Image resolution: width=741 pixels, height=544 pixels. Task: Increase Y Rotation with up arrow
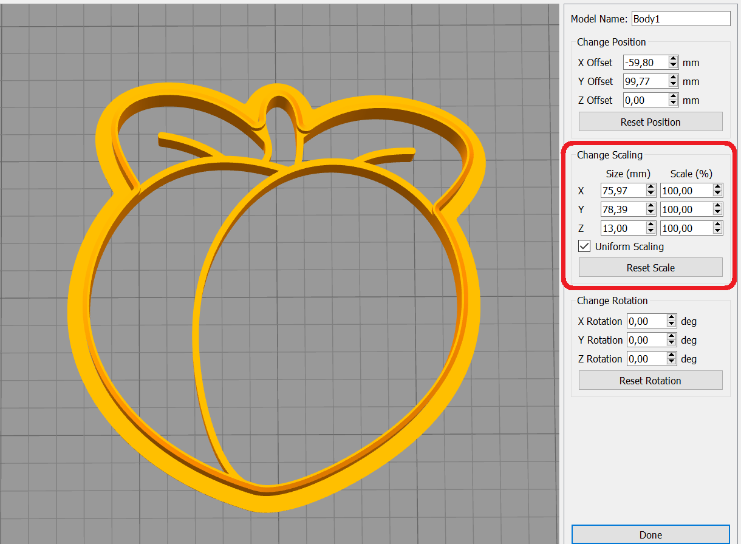(671, 337)
